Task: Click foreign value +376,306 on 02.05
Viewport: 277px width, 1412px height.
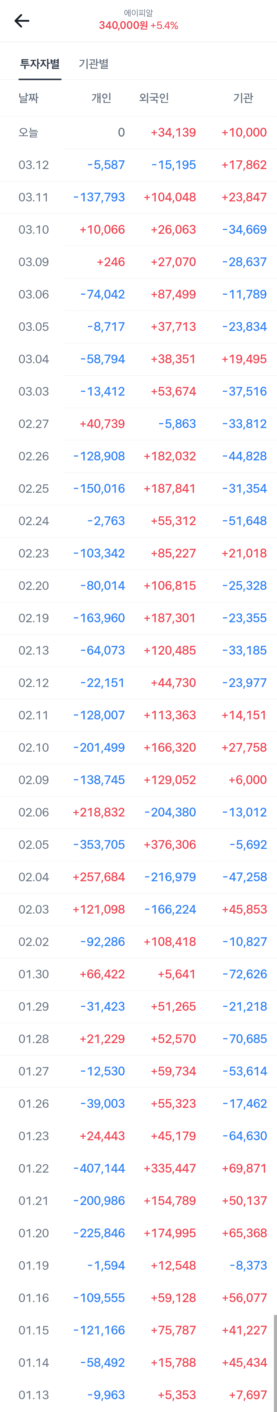Action: pyautogui.click(x=170, y=845)
